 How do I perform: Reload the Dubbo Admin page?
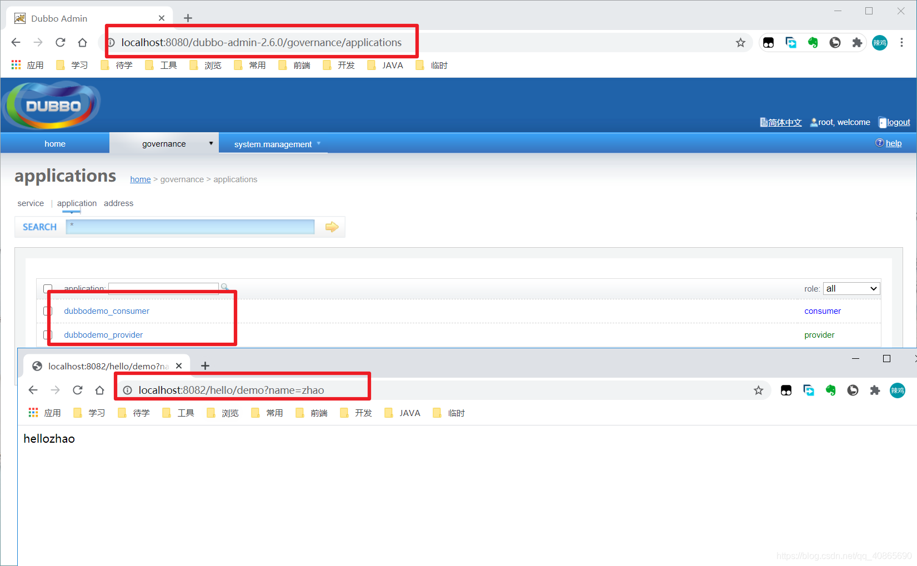coord(60,42)
